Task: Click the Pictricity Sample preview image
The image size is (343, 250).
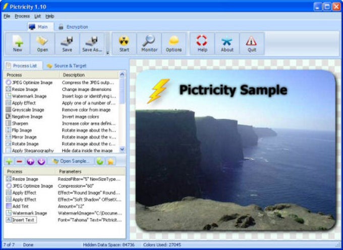Action: tap(235, 150)
